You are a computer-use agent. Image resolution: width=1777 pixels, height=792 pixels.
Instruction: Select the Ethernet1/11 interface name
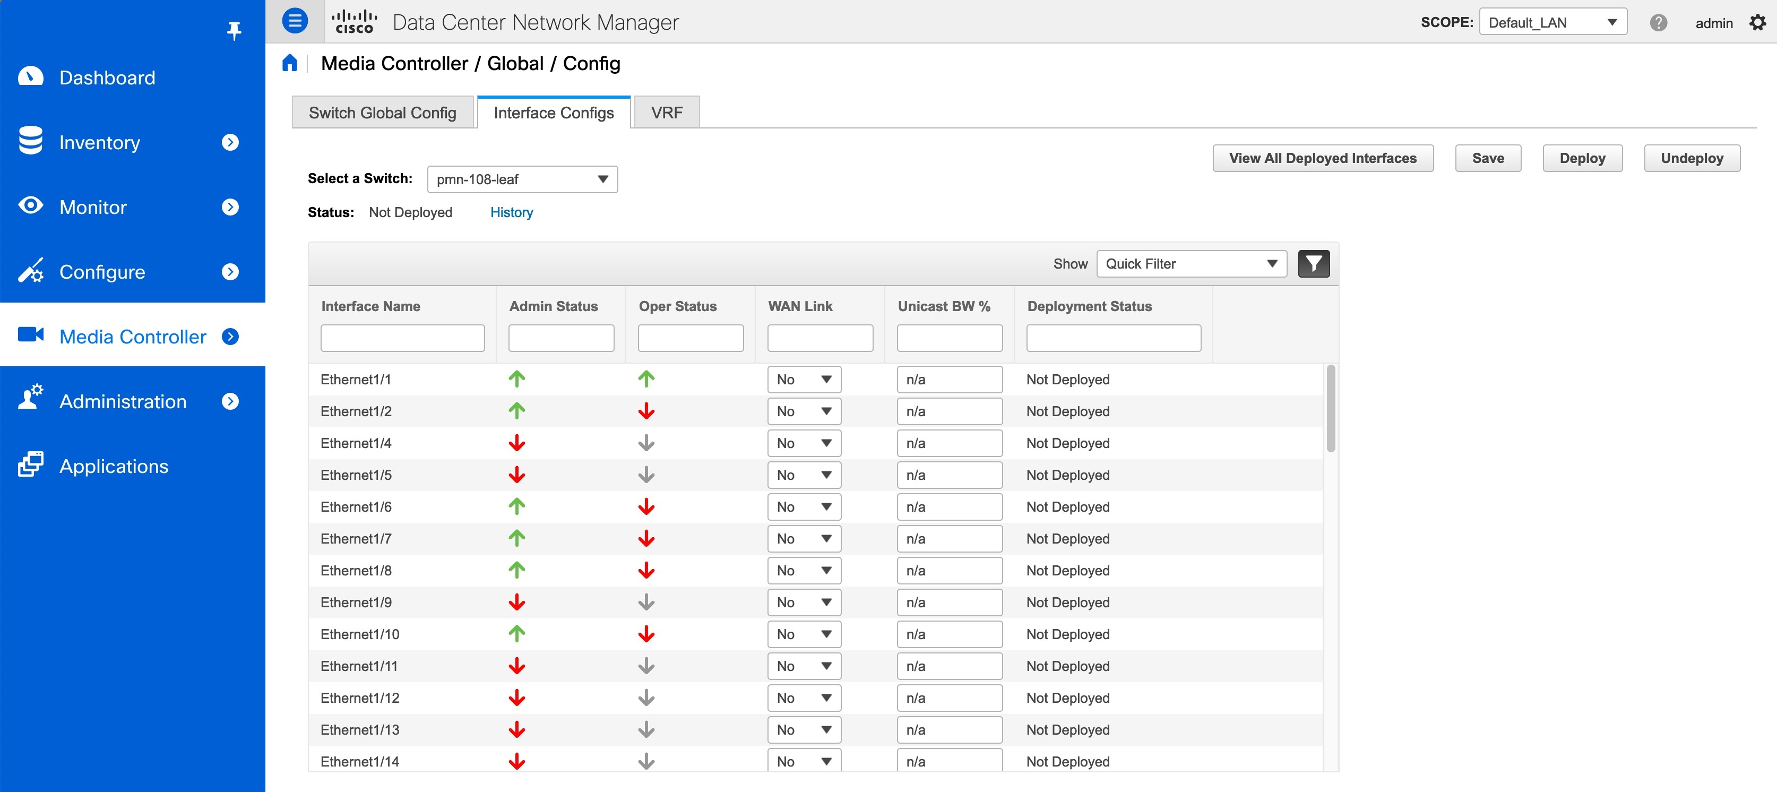[x=359, y=666]
